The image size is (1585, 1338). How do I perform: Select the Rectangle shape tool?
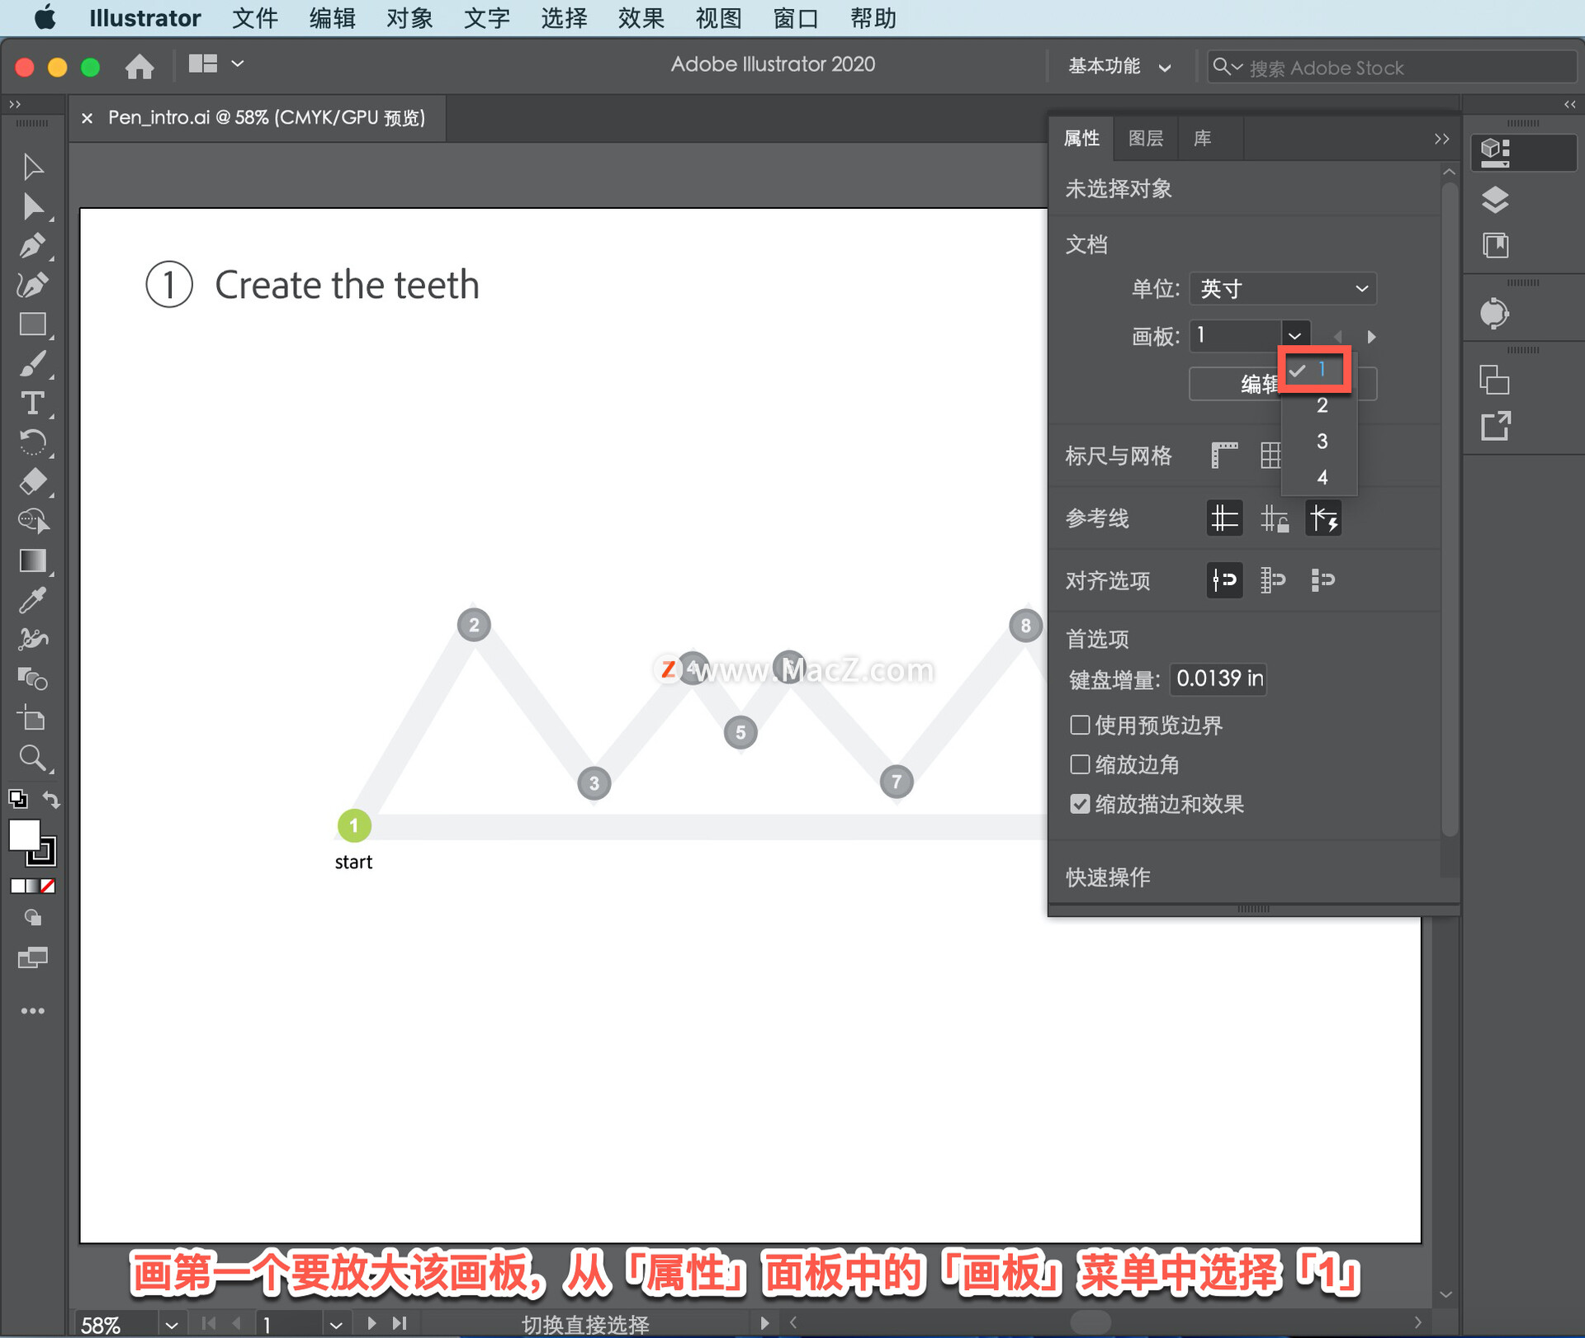32,324
